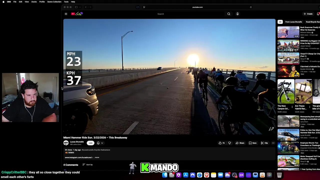Open options for Are These Hybrid short
Image resolution: width=320 pixels, height=180 pixels.
point(309,107)
